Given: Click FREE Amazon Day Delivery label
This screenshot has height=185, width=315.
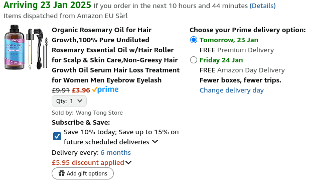Looking at the screenshot, I should [x=242, y=70].
